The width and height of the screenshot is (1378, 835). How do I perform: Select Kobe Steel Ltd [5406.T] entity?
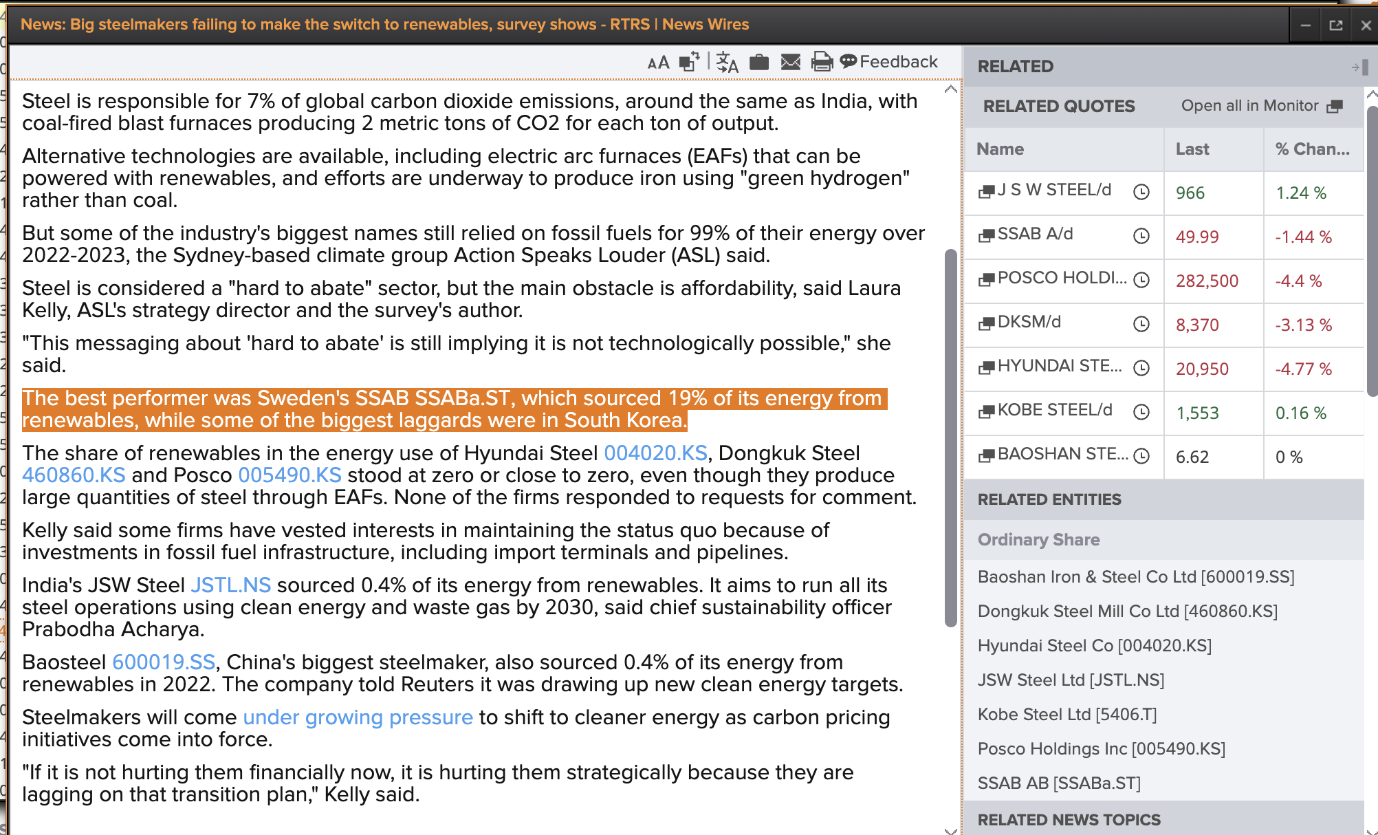click(x=1067, y=715)
